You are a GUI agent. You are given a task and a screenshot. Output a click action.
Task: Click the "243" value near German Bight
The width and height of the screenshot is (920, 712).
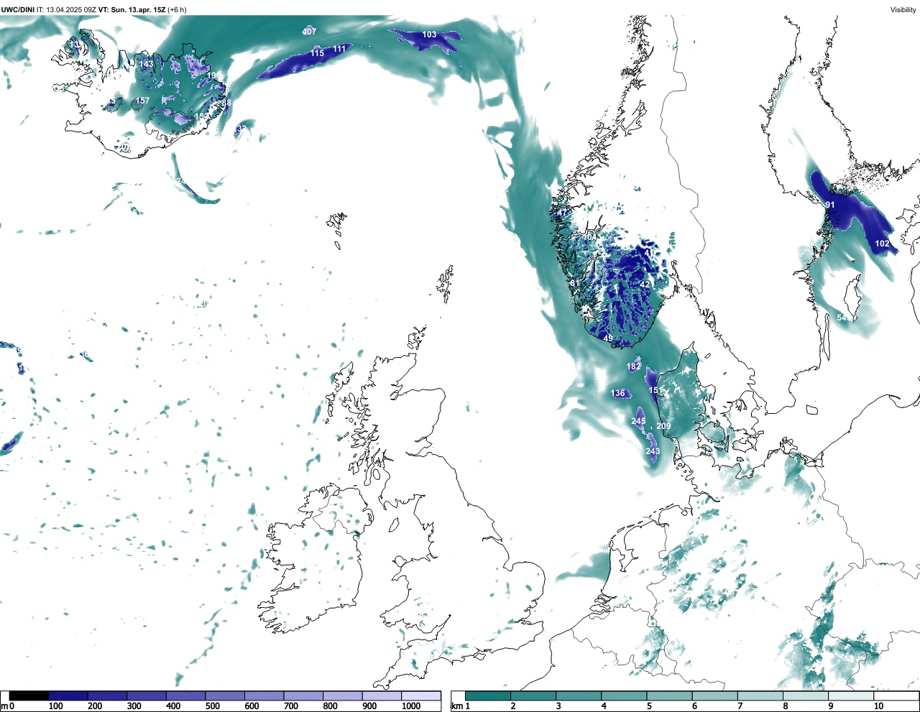pos(653,451)
